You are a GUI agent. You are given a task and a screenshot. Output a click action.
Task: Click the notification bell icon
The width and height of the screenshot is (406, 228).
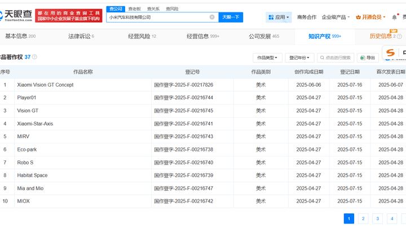[394, 17]
